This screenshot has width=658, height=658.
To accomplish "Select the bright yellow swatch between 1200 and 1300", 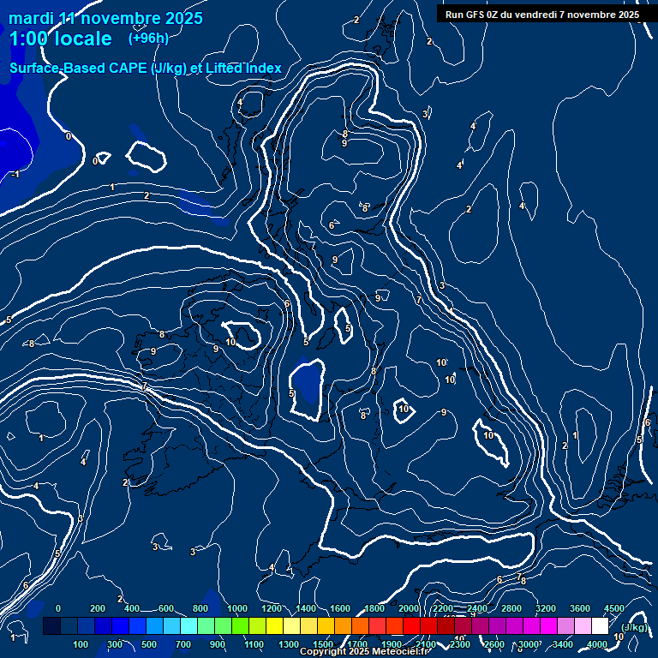I will point(274,625).
